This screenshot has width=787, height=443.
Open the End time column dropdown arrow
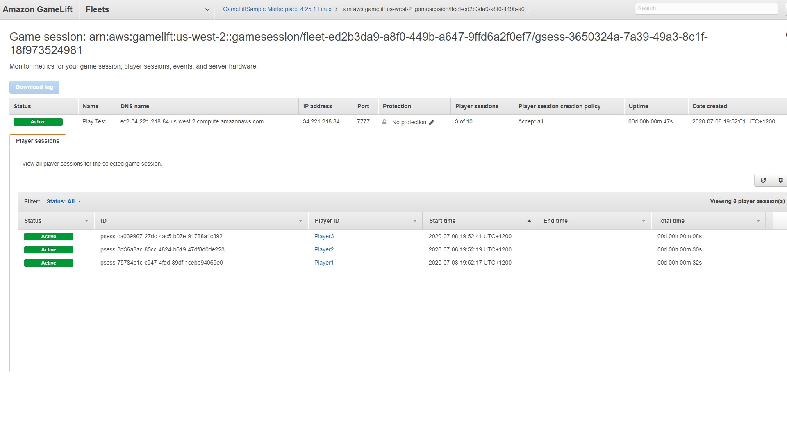click(x=644, y=221)
